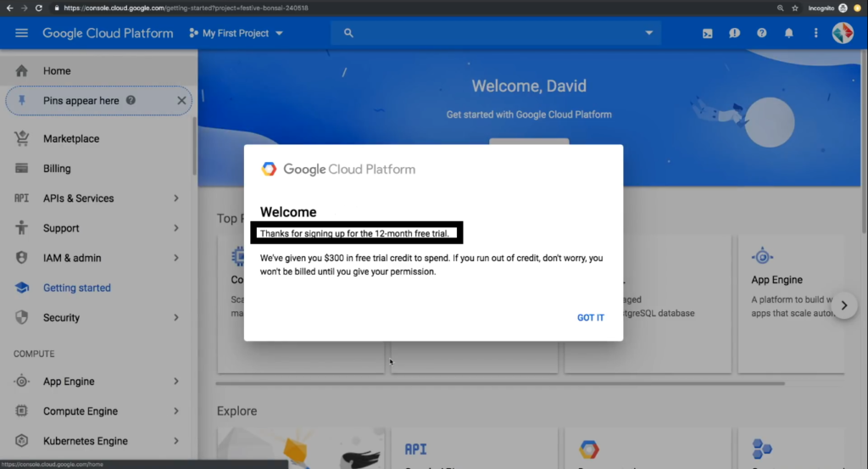Image resolution: width=868 pixels, height=469 pixels.
Task: Expand the APIs & Services submenu arrow
Action: (176, 198)
